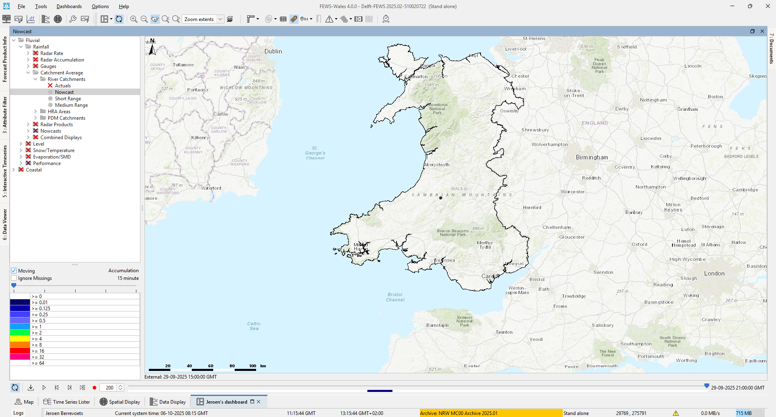The height and width of the screenshot is (417, 776).
Task: Click the globe spatial display toolbar icon
Action: tap(58, 19)
